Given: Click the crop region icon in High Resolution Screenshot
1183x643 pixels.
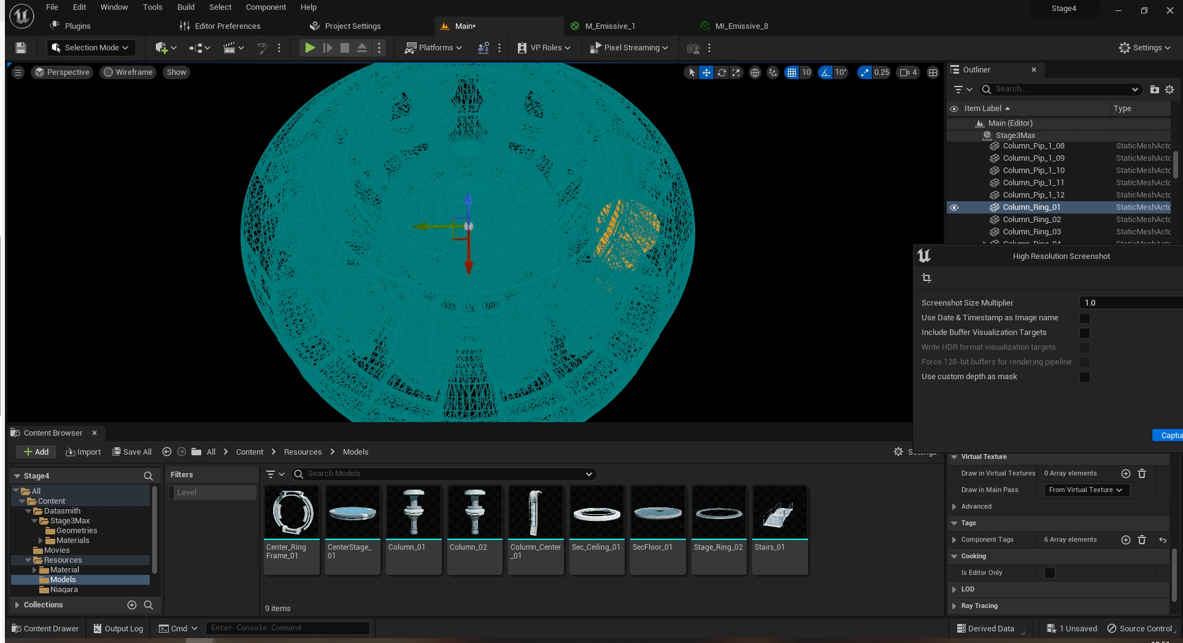Looking at the screenshot, I should click(x=927, y=278).
